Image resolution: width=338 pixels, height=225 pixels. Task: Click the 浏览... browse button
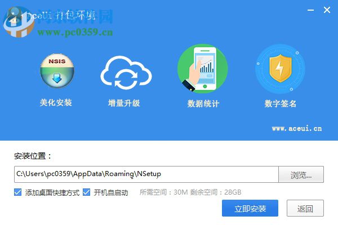pyautogui.click(x=301, y=174)
